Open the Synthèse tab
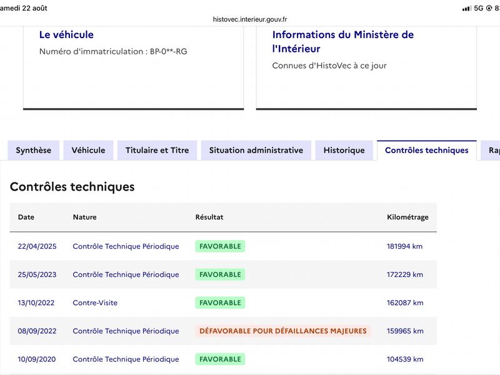Image resolution: width=500 pixels, height=375 pixels. (x=34, y=150)
